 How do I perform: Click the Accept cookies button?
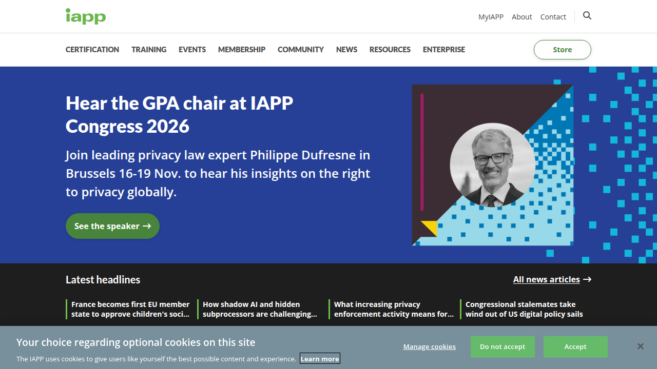point(575,347)
